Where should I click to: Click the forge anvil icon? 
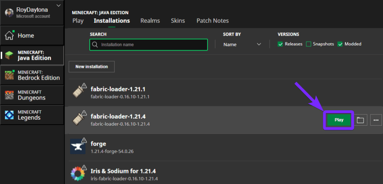click(x=78, y=146)
